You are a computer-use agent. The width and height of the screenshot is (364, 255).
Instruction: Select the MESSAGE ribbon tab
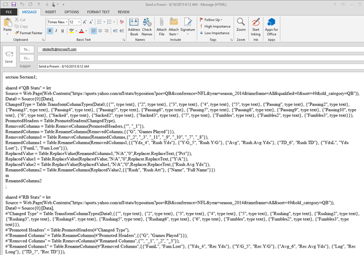pos(30,12)
